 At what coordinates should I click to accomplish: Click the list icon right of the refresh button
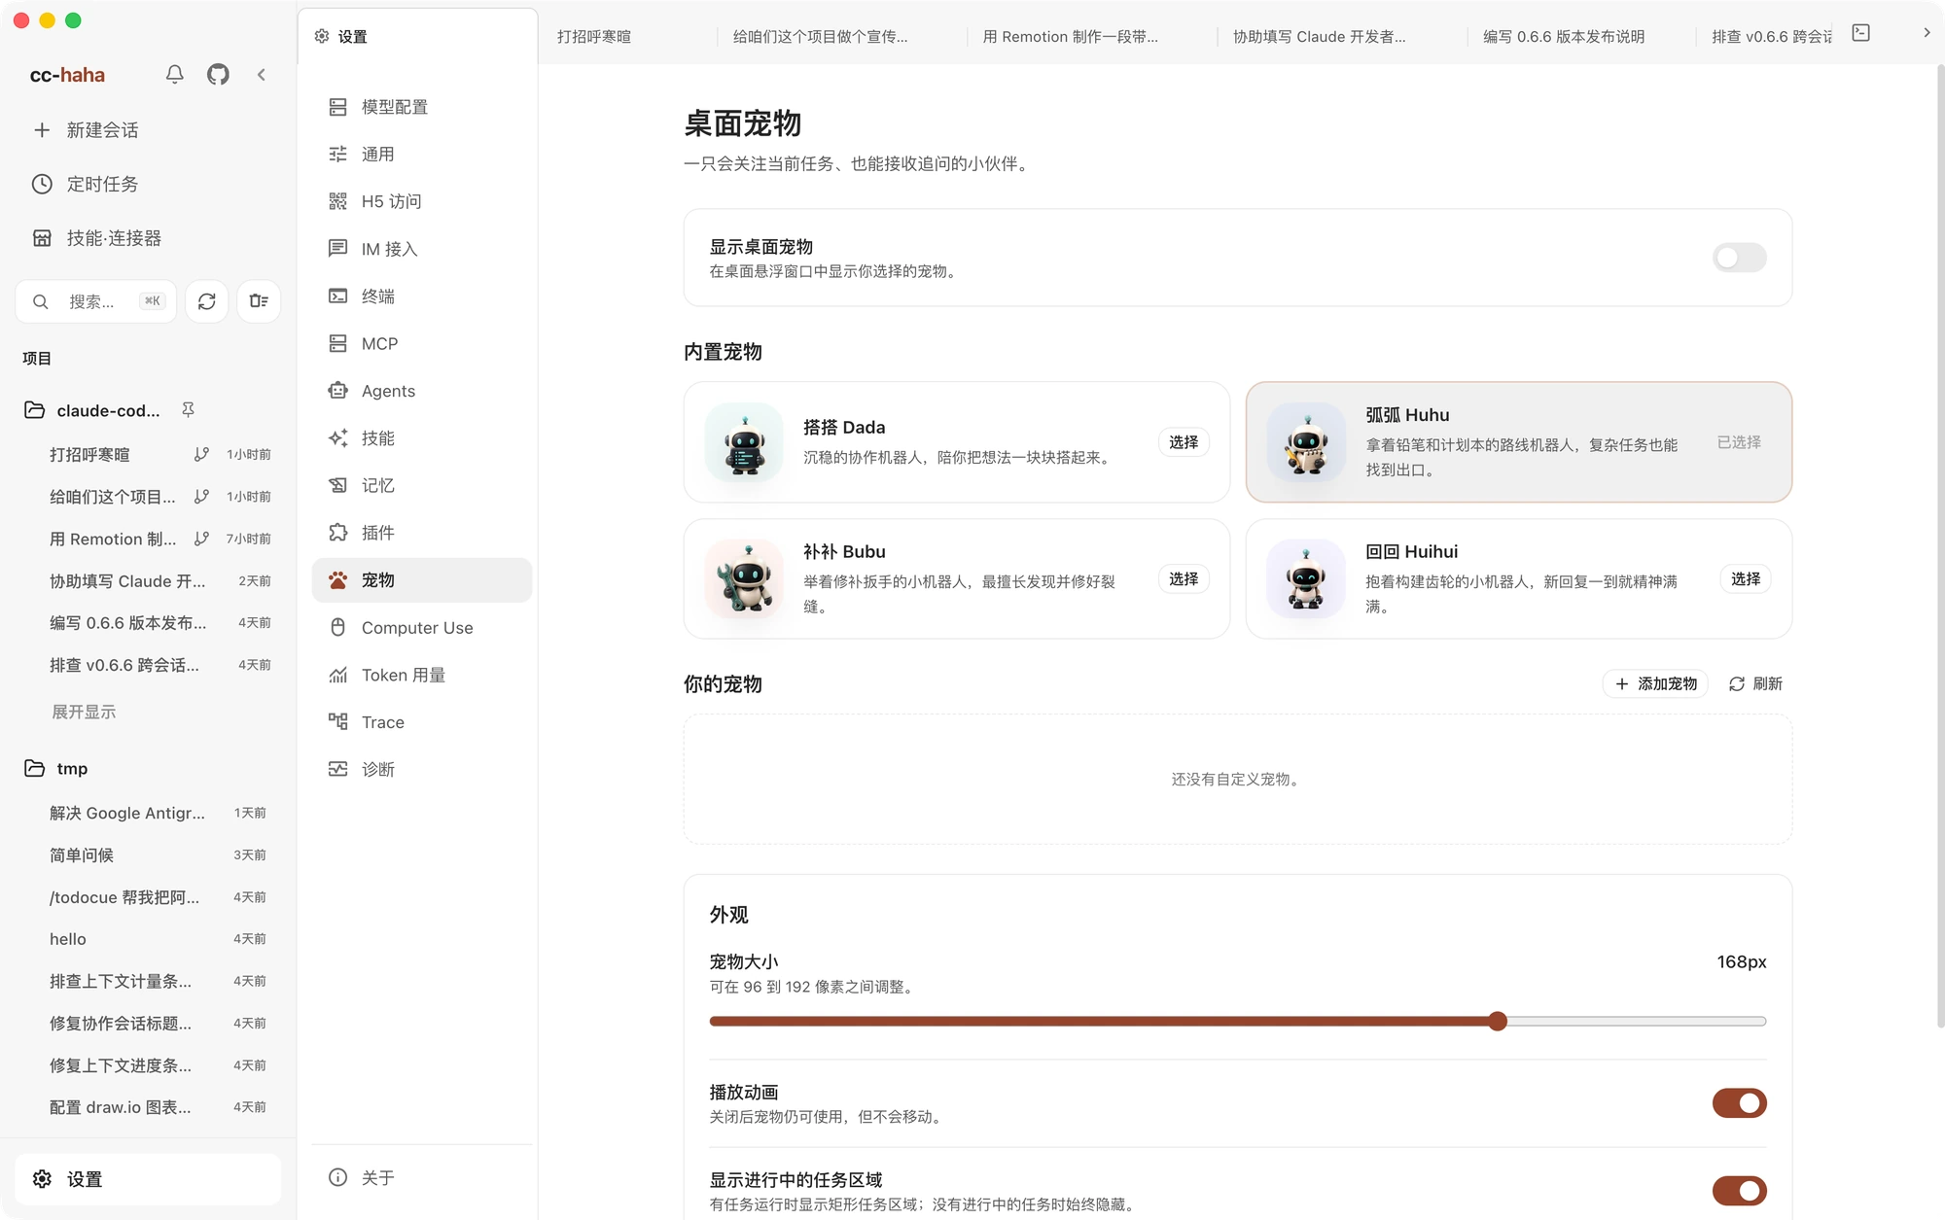(x=259, y=301)
